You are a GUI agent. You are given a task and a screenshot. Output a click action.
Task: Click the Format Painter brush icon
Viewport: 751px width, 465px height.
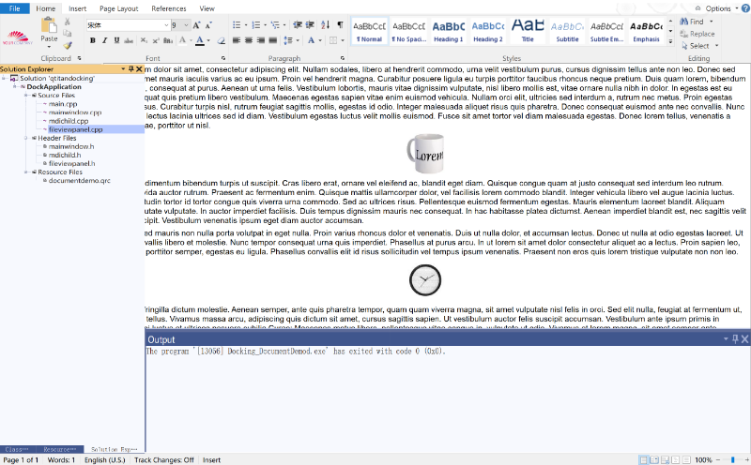(x=68, y=44)
